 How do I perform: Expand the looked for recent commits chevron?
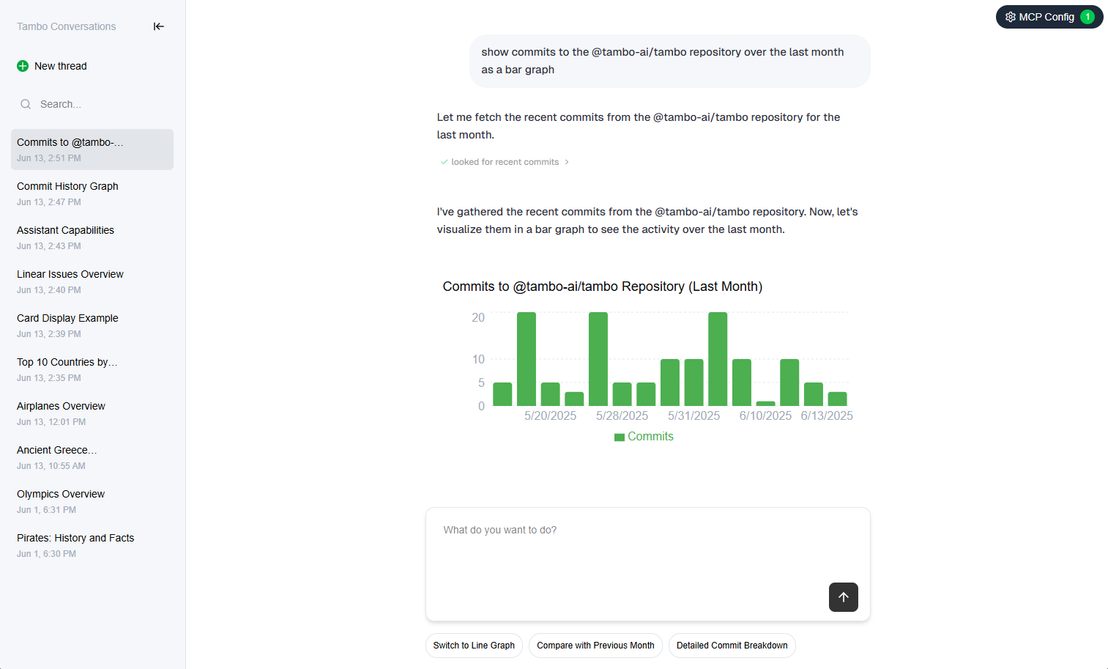(567, 162)
